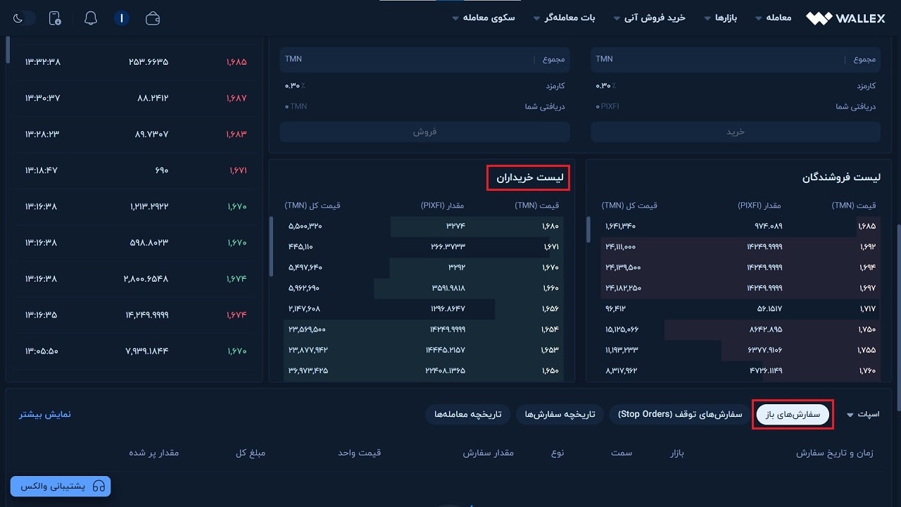Viewport: 901px width, 507px height.
Task: Click the نمایش بیشتر link
Action: tap(45, 414)
